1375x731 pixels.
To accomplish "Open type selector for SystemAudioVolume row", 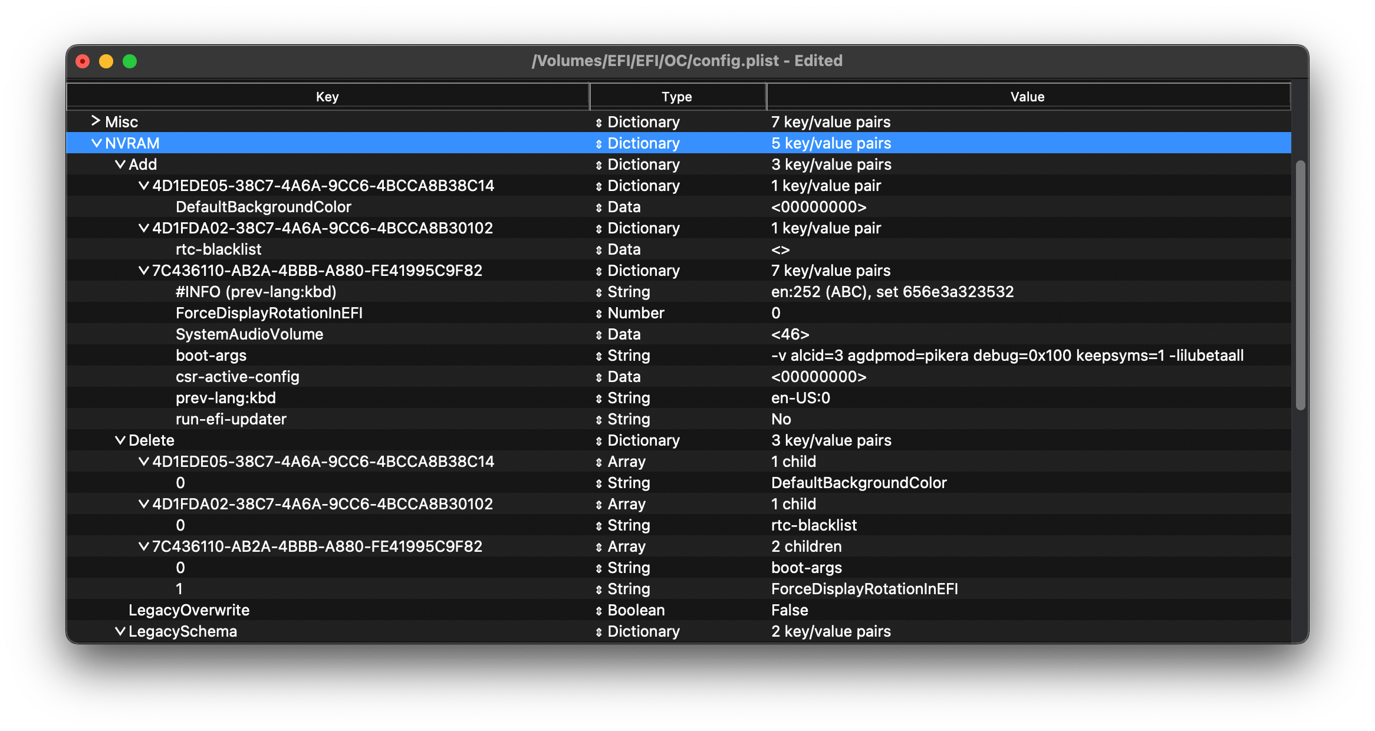I will [598, 335].
